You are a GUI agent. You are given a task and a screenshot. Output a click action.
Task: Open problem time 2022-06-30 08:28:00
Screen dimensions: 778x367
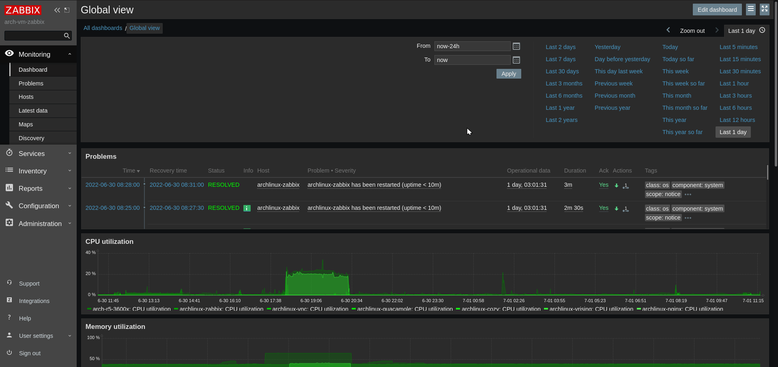[112, 185]
